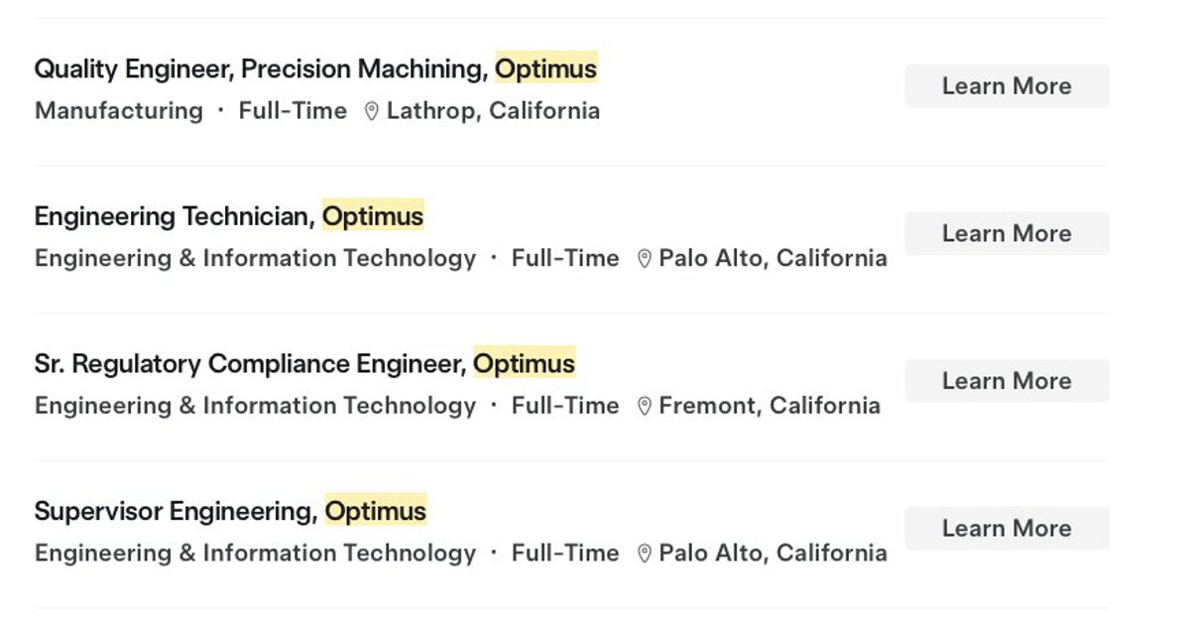Click the location pin icon next to Palo Alto on Engineering Technician row

(x=643, y=258)
